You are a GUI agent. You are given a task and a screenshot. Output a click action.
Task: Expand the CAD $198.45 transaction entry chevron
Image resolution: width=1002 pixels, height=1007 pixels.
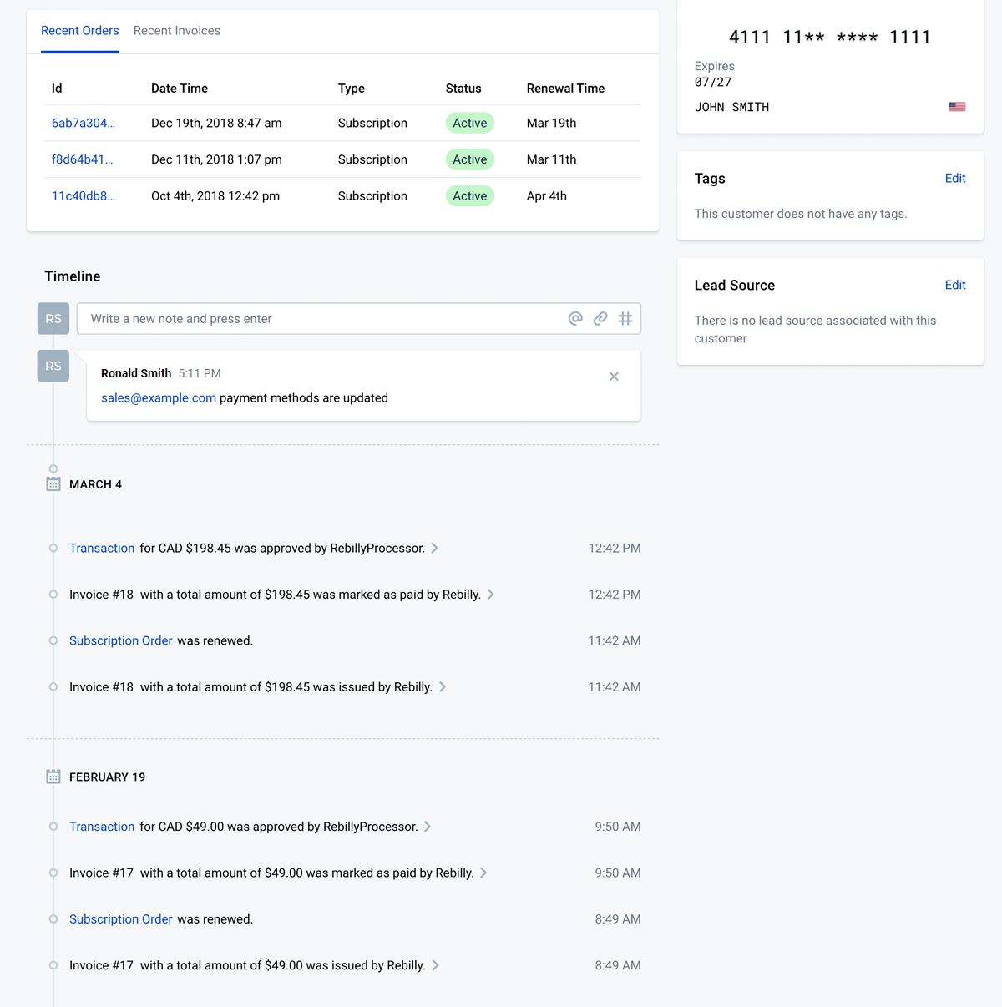pos(435,548)
